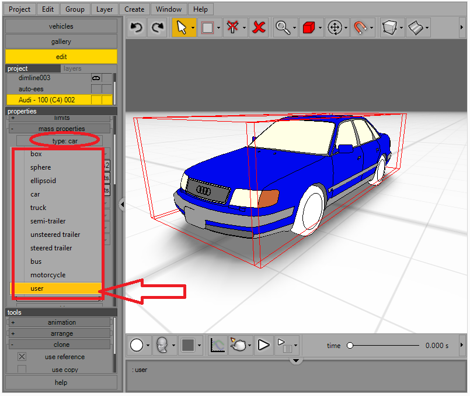Click the ground plane icon
The image size is (470, 396).
(x=416, y=27)
